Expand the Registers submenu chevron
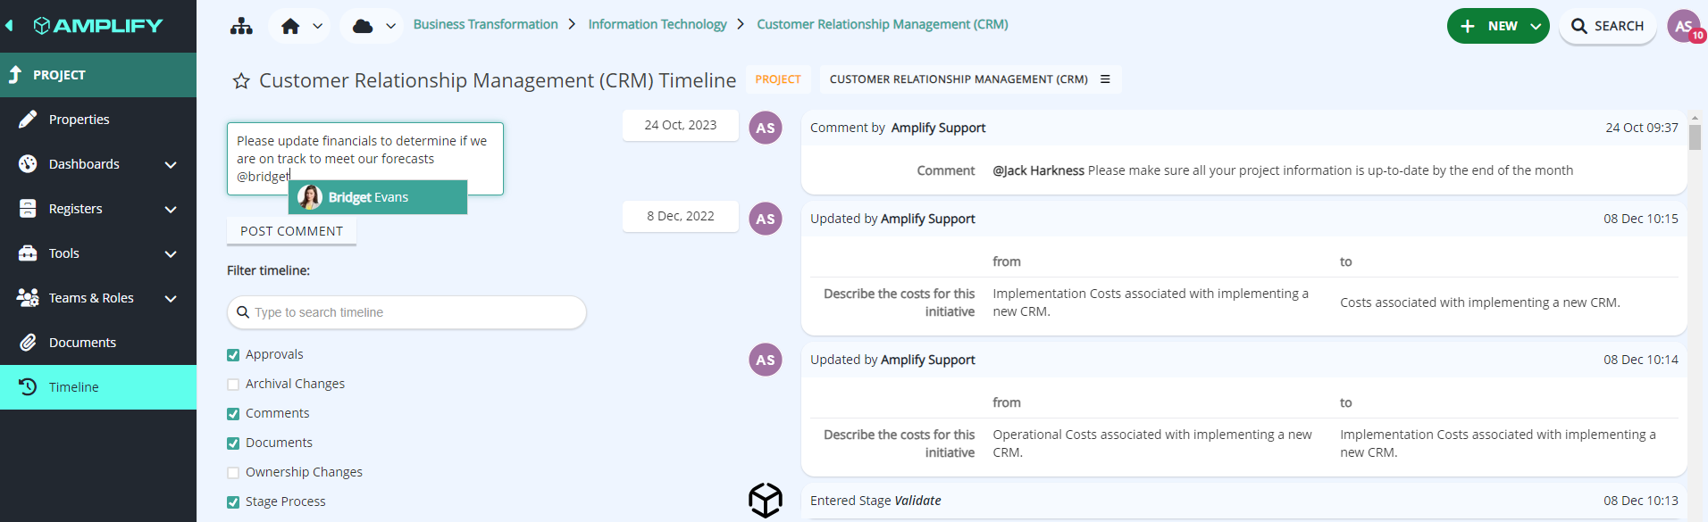The width and height of the screenshot is (1708, 522). [171, 210]
